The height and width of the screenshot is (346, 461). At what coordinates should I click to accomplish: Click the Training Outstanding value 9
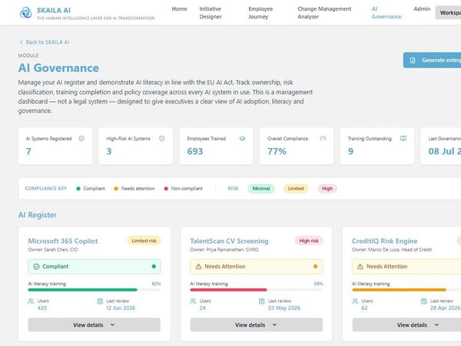pos(350,151)
